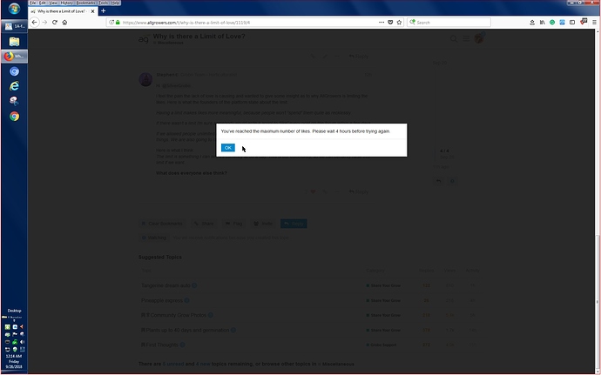Click the Invite button
The image size is (601, 375).
point(263,224)
